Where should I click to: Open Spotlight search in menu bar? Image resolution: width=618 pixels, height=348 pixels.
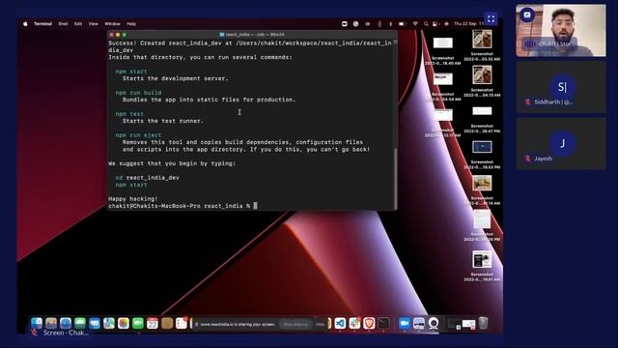[426, 24]
